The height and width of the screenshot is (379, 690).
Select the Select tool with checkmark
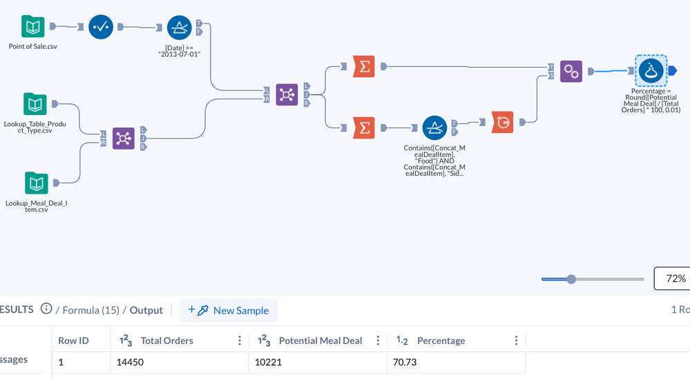(100, 27)
